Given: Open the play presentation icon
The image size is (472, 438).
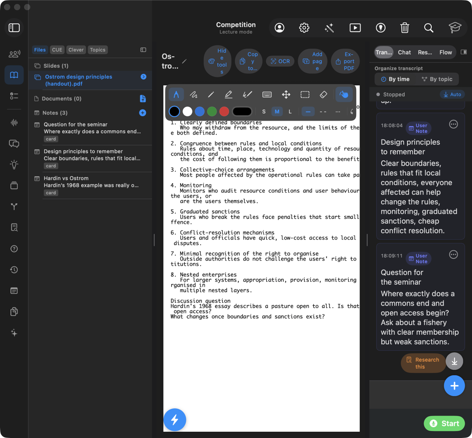Looking at the screenshot, I should point(355,28).
